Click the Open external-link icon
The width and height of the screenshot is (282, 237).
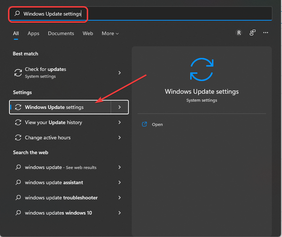[x=144, y=124]
